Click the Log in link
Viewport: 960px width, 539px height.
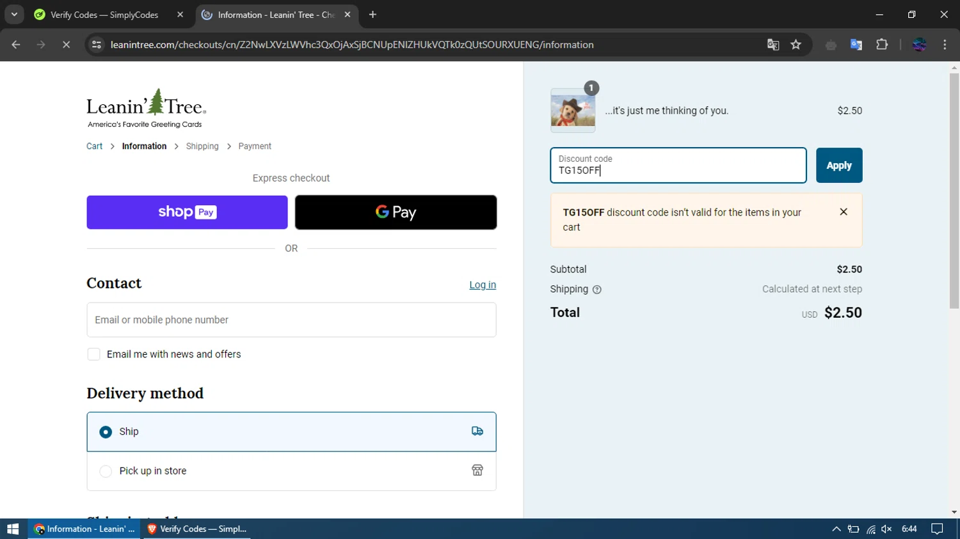pyautogui.click(x=483, y=285)
